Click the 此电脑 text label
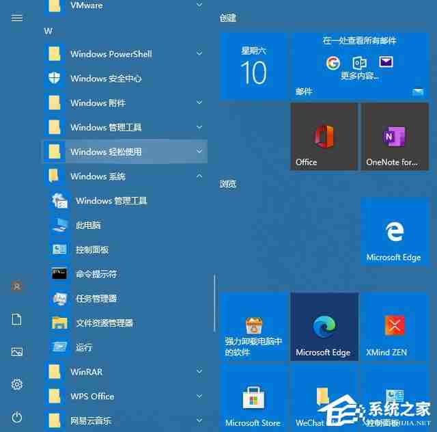Viewport: 437px width, 432px height. [88, 225]
